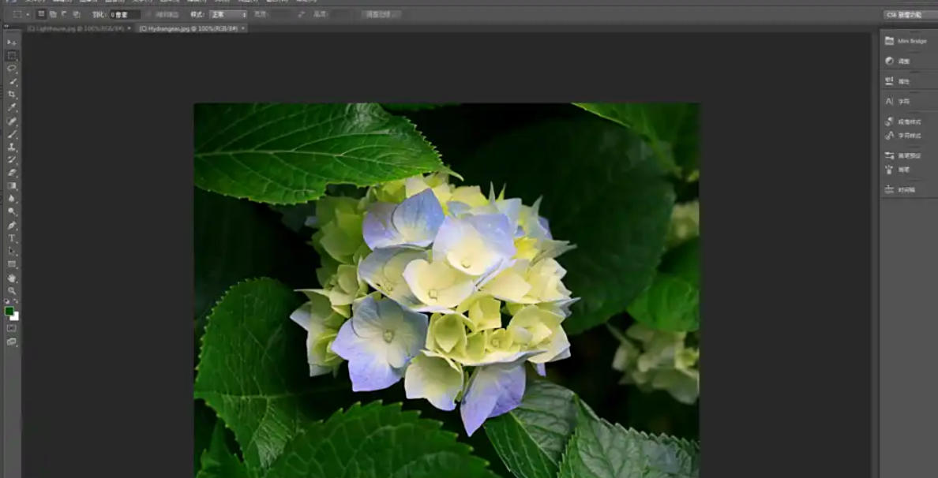Select the Move tool
Viewport: 938px width, 478px height.
tap(9, 40)
